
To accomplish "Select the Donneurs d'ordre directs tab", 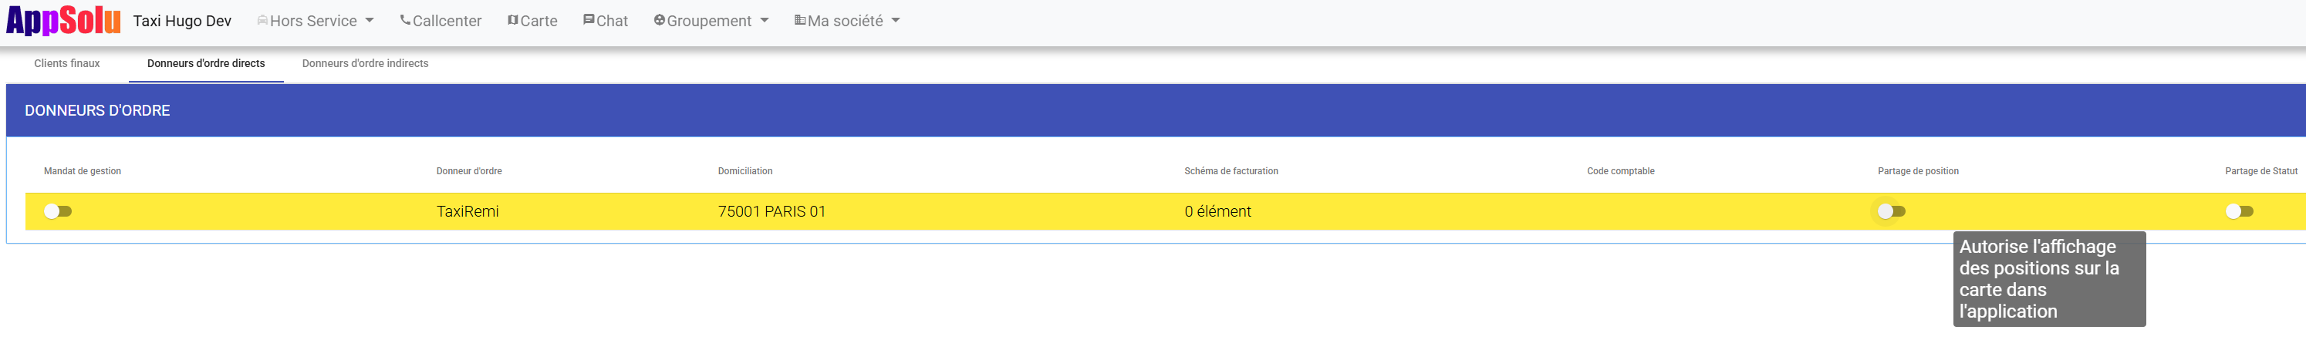I will 206,63.
